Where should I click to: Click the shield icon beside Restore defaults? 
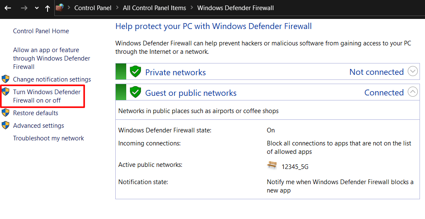pyautogui.click(x=5, y=113)
